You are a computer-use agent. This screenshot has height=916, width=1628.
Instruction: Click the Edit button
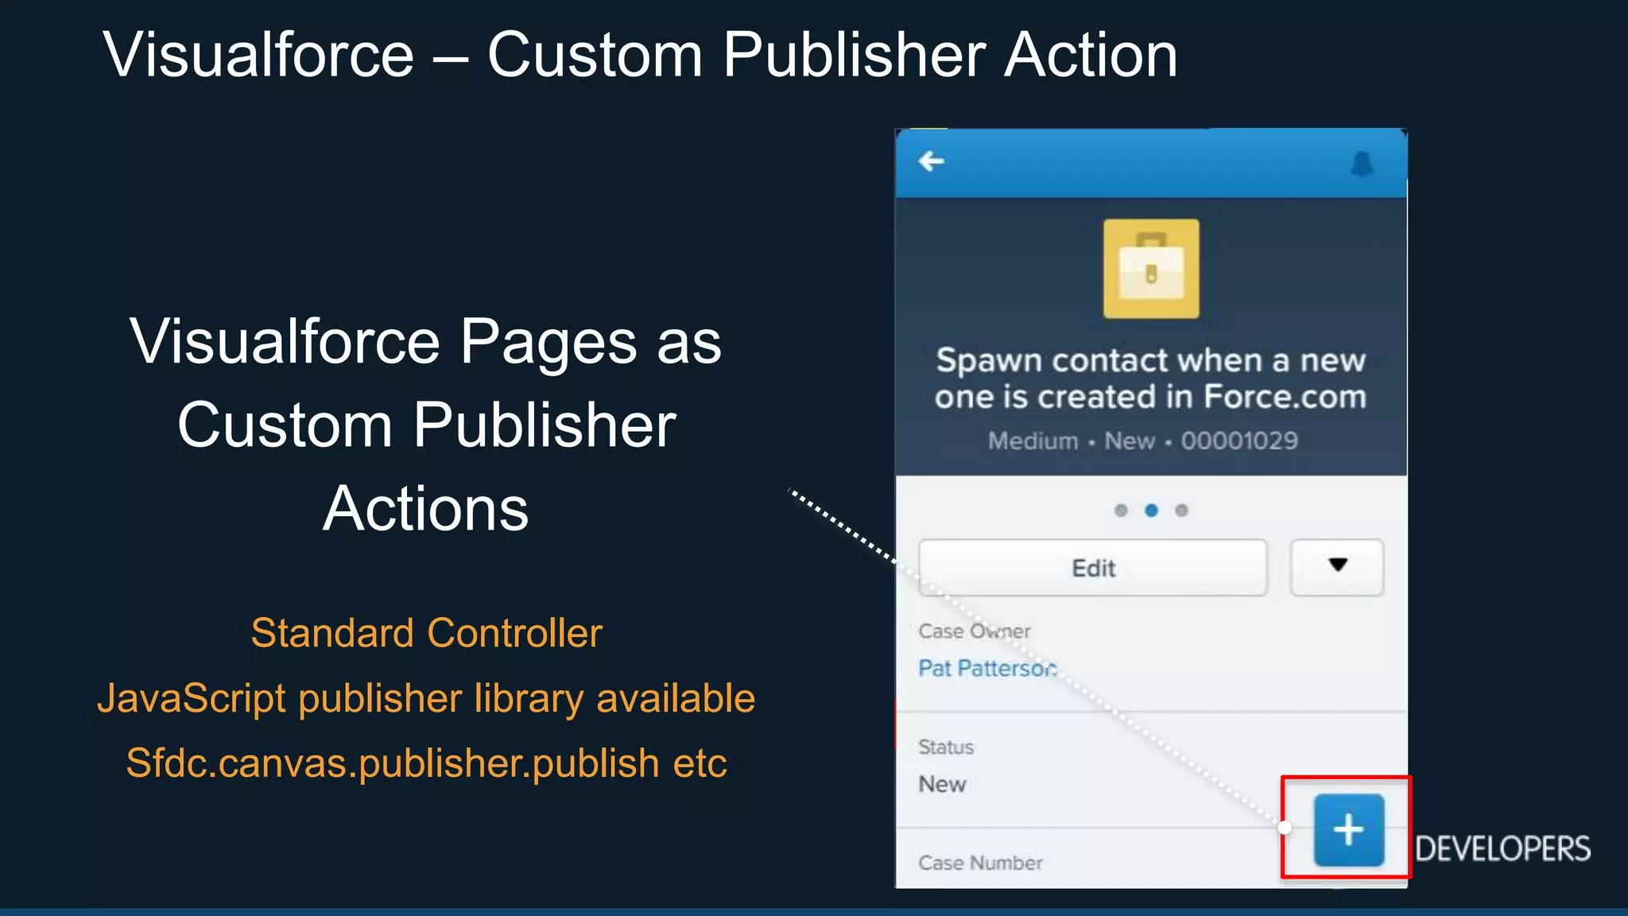point(1093,568)
